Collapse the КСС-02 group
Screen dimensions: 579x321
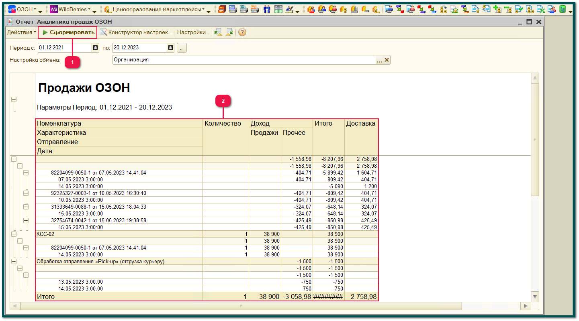click(x=14, y=234)
